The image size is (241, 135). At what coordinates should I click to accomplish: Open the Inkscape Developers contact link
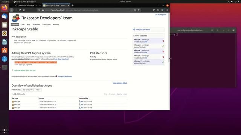point(64,76)
